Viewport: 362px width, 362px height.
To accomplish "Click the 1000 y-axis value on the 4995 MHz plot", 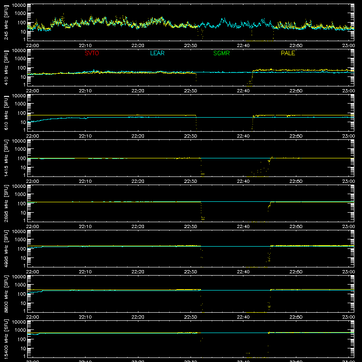I will coord(20,240).
